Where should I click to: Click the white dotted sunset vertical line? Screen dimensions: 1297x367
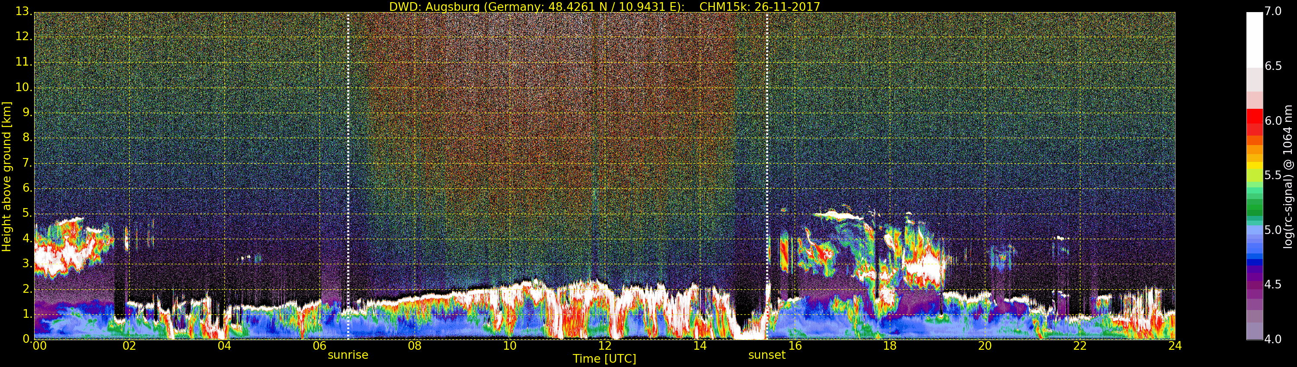[767, 151]
